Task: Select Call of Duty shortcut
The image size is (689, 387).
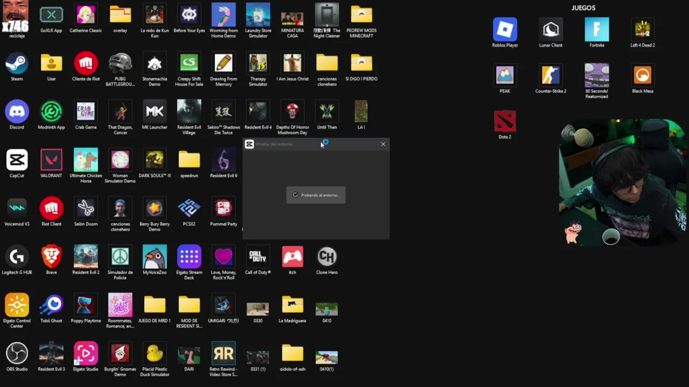Action: click(x=258, y=257)
